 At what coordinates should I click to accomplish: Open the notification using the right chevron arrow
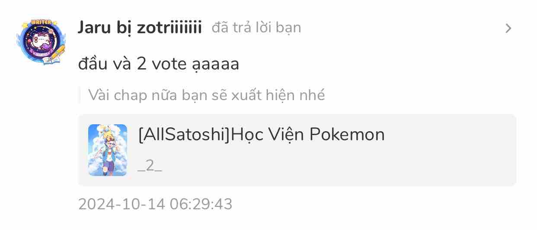tap(508, 28)
